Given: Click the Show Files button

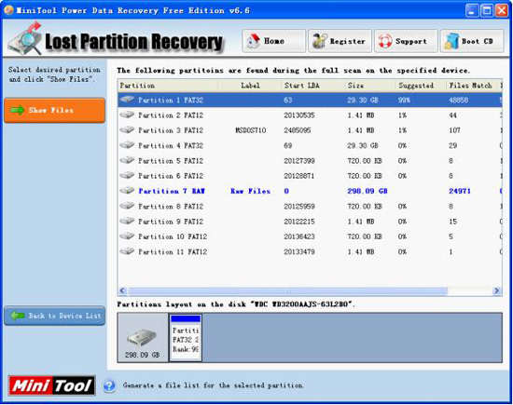Looking at the screenshot, I should 55,111.
